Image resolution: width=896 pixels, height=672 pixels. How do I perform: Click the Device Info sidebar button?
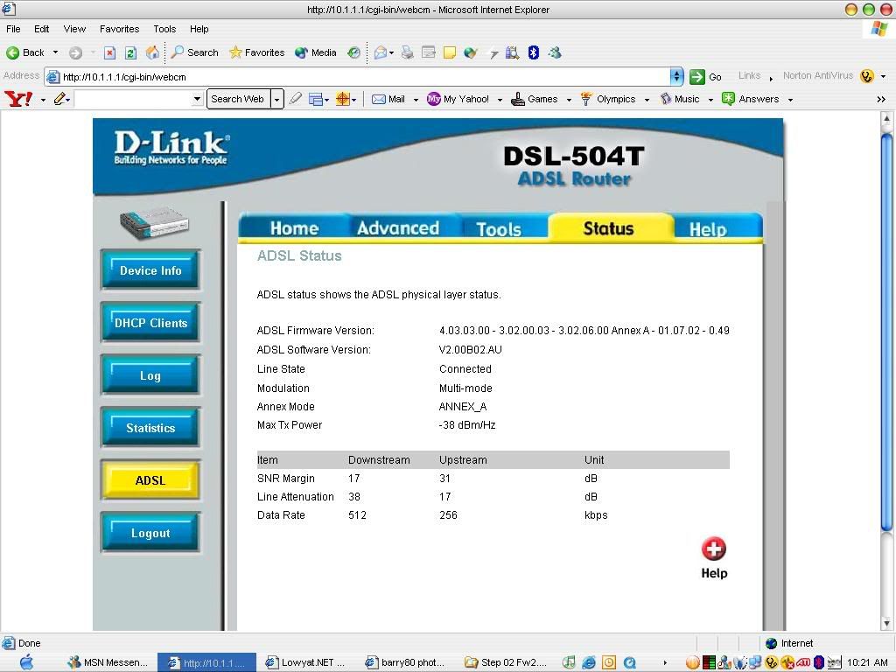pyautogui.click(x=150, y=270)
